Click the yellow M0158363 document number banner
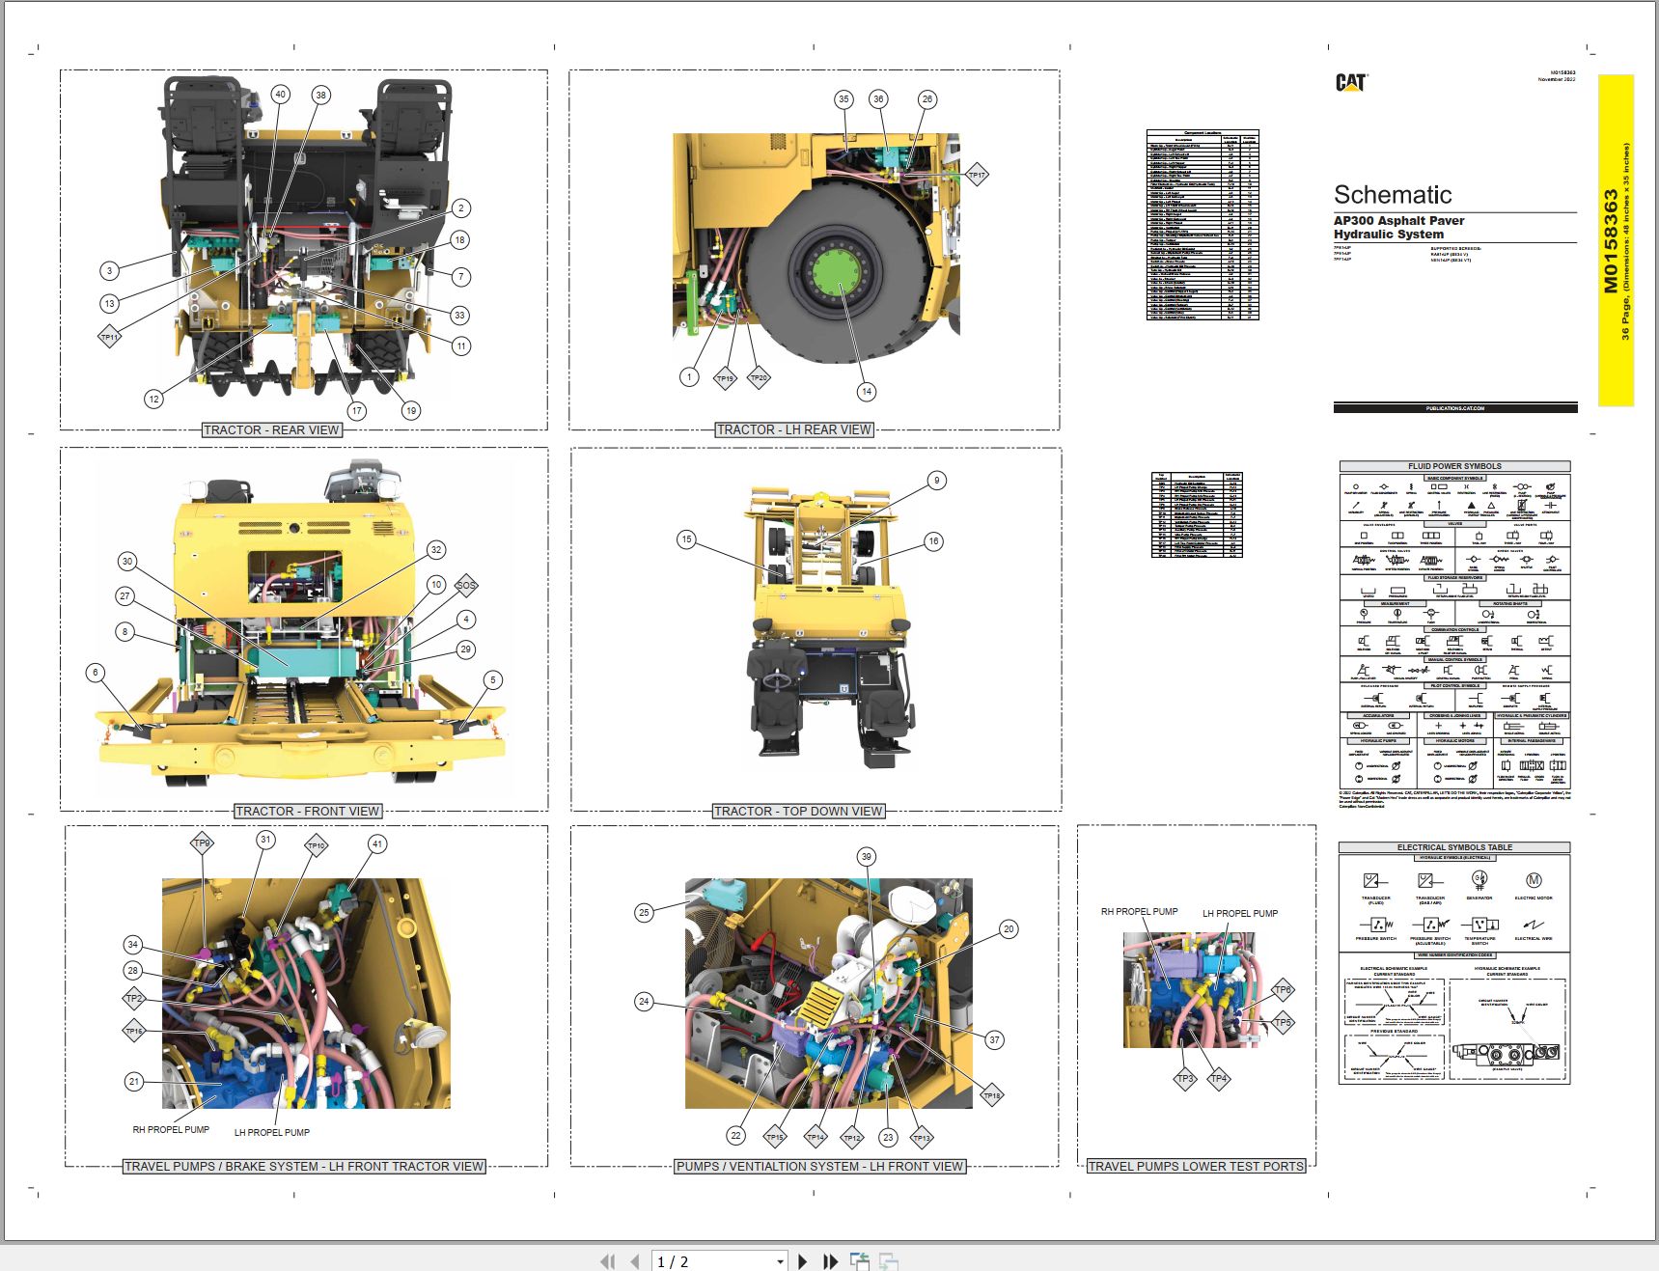 (1616, 240)
